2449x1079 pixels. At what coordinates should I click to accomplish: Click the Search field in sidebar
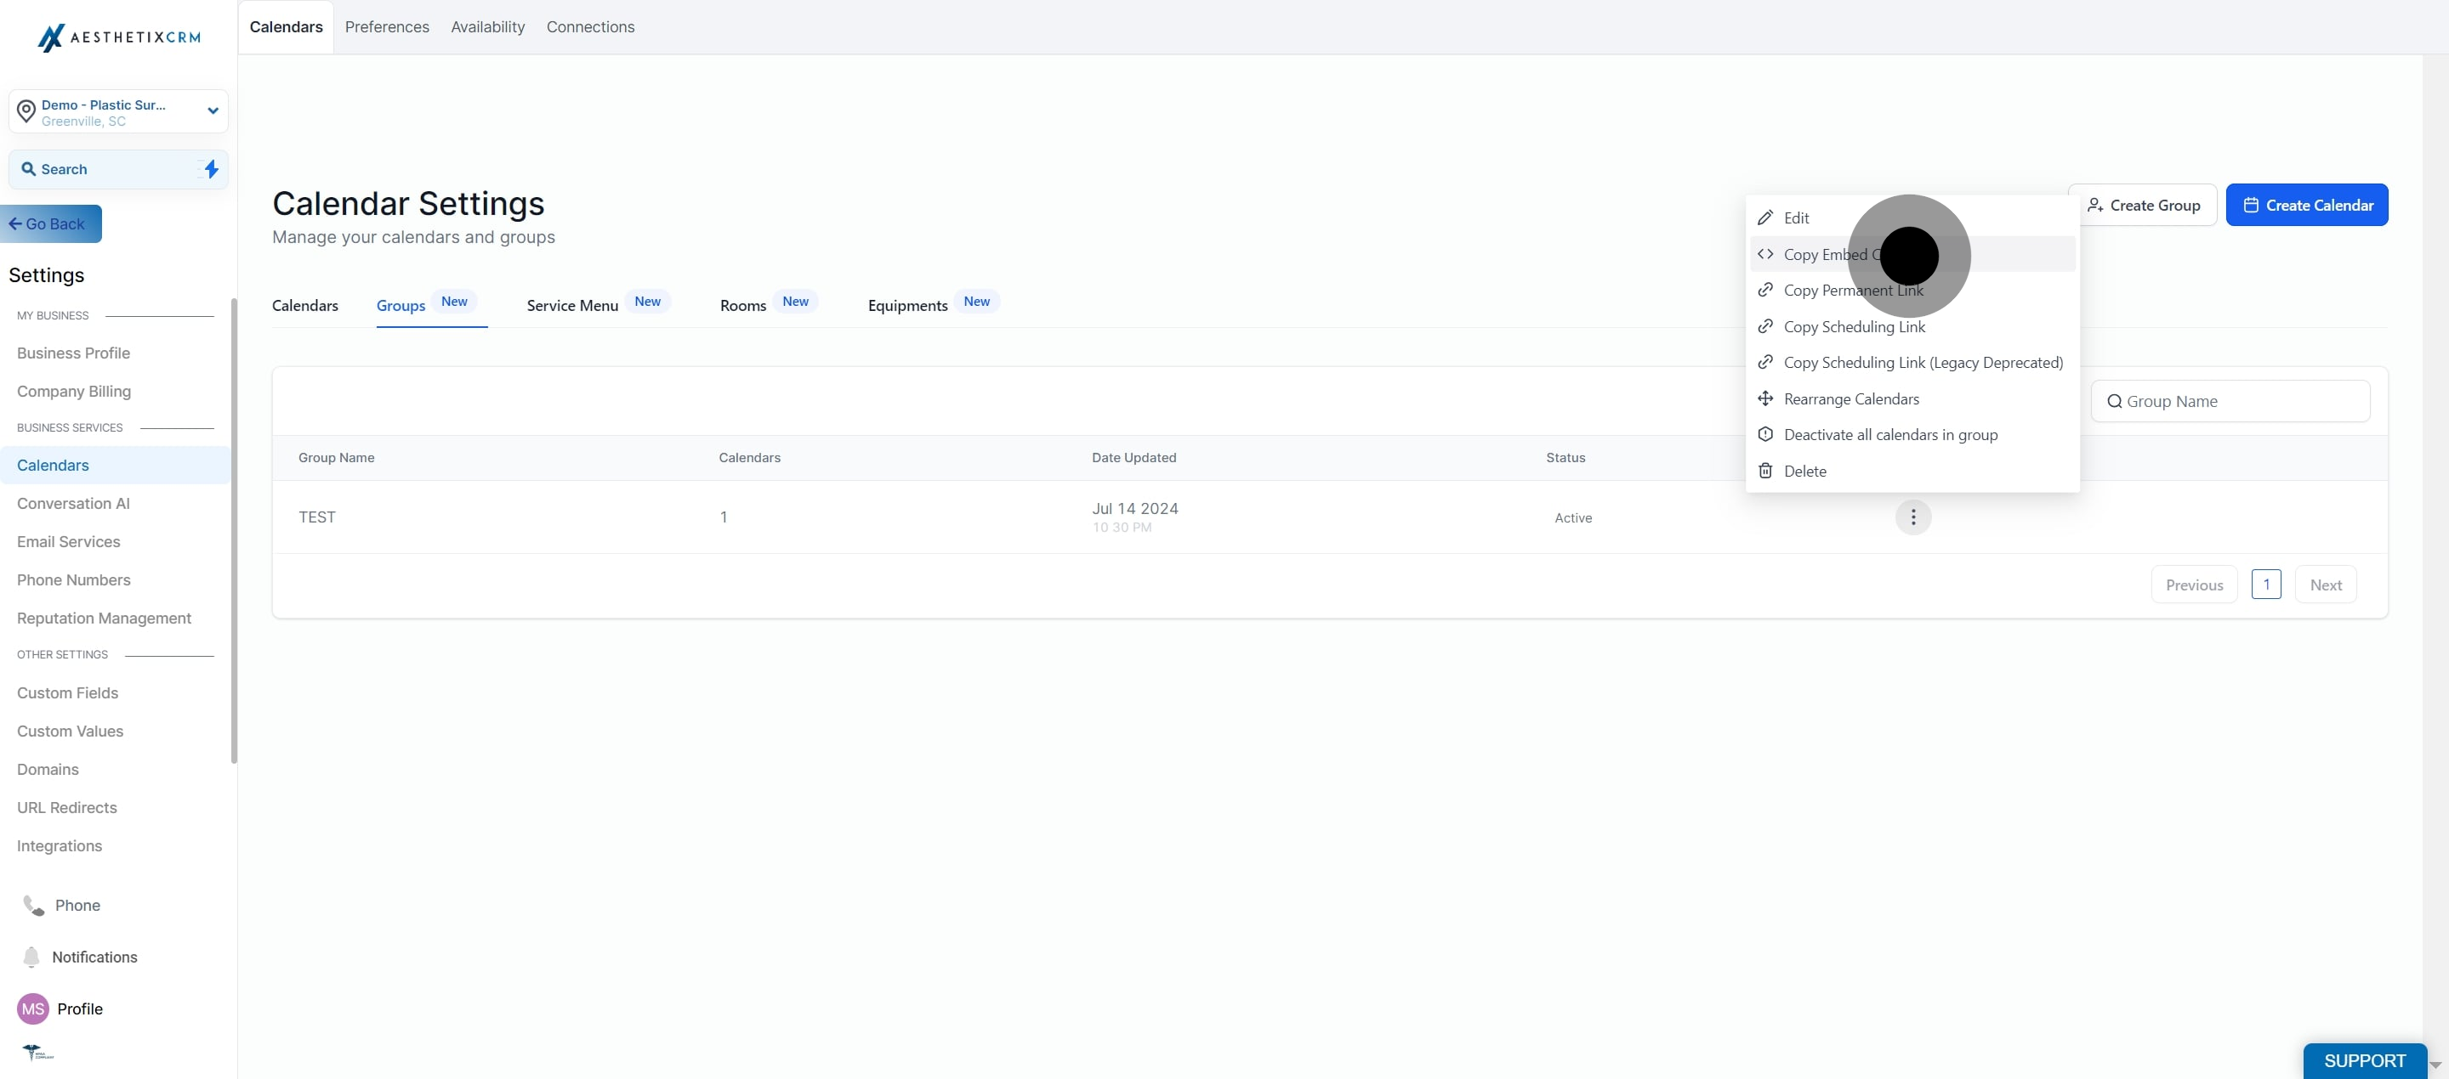119,169
